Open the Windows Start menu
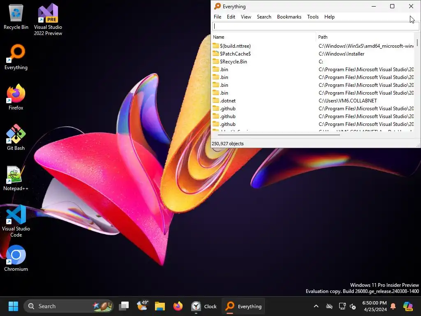 [x=13, y=306]
